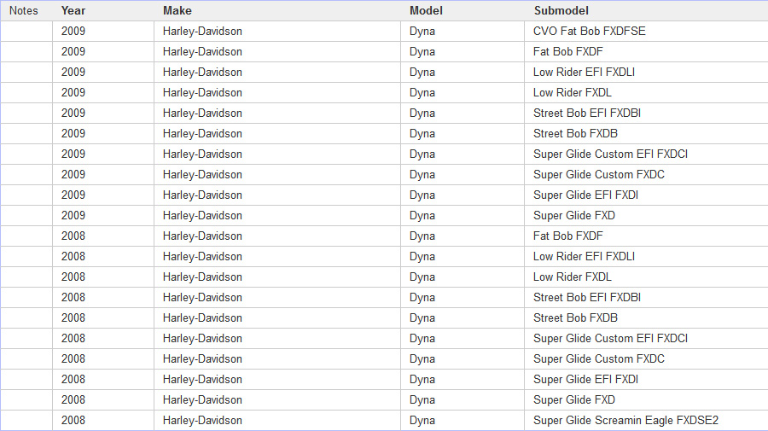Select Harley-Davidson in the Screamin Eagle row
Screen dimensions: 768x431
202,420
